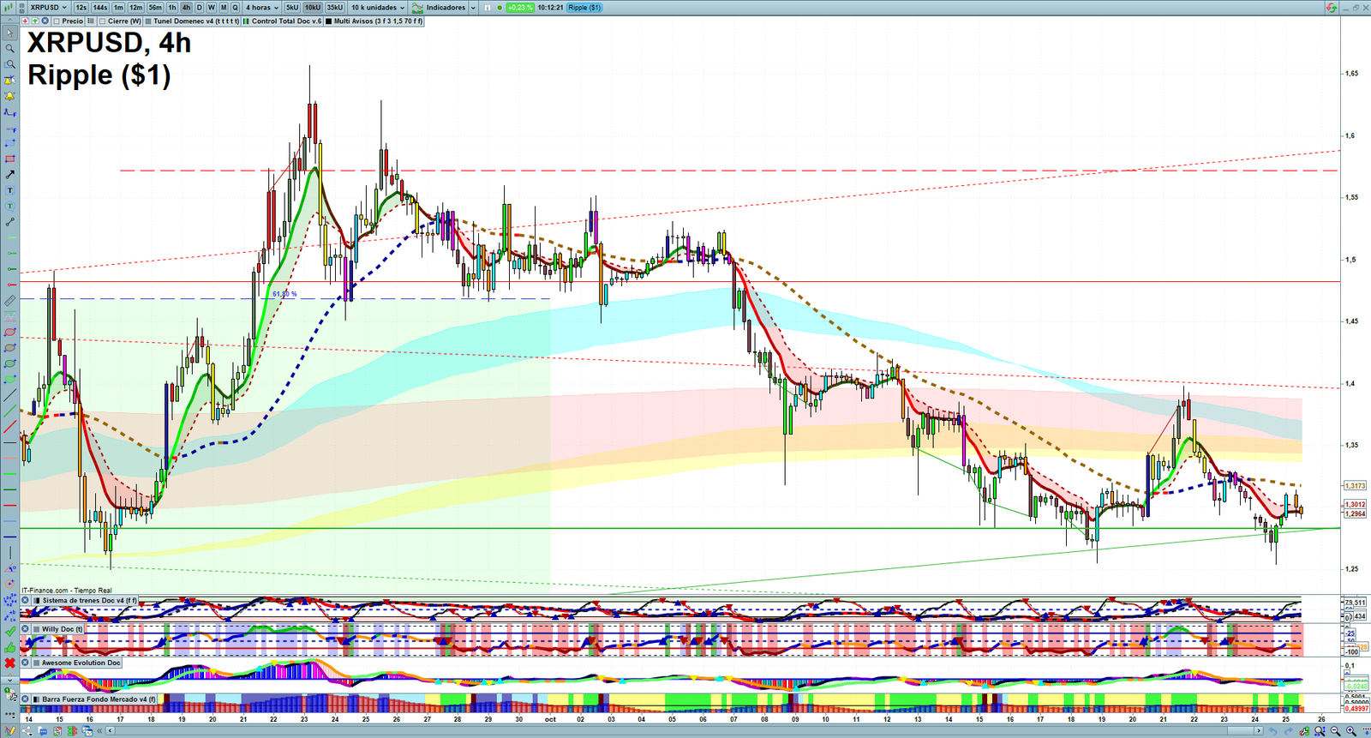
Task: Select the red rectangle drawing tool
Action: [x=9, y=159]
